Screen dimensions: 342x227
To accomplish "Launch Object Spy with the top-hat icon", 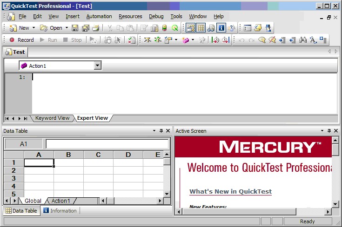I will [x=268, y=28].
